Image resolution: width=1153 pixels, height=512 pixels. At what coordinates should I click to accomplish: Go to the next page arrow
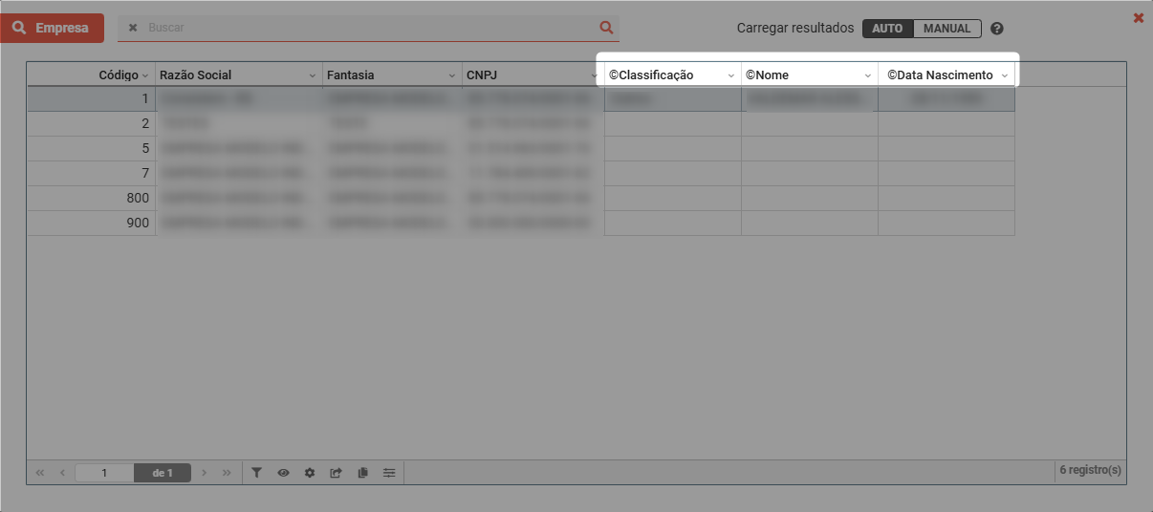(205, 473)
